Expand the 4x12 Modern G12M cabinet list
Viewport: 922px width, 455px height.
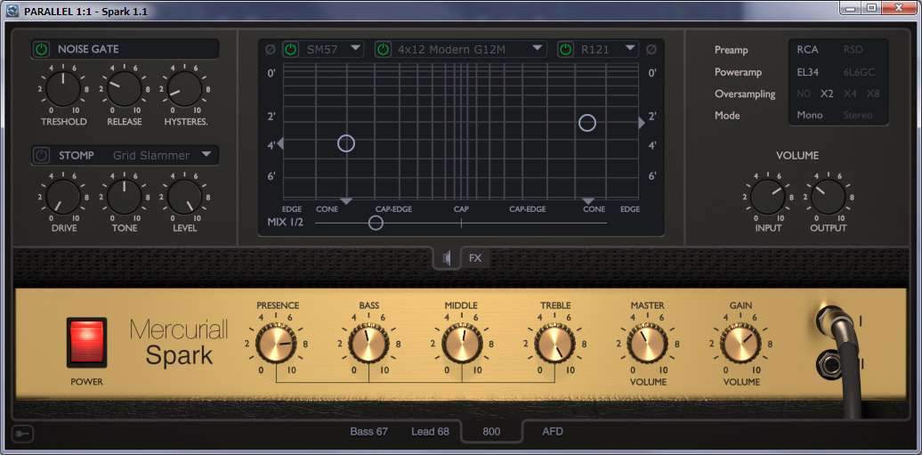538,49
